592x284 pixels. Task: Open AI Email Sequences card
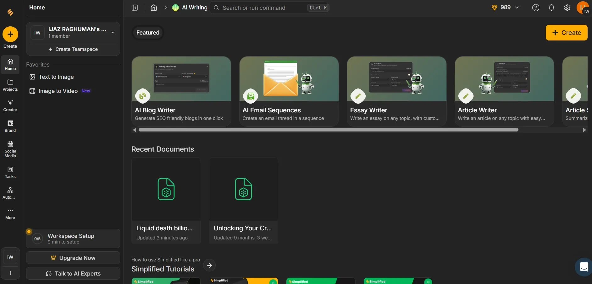click(289, 91)
